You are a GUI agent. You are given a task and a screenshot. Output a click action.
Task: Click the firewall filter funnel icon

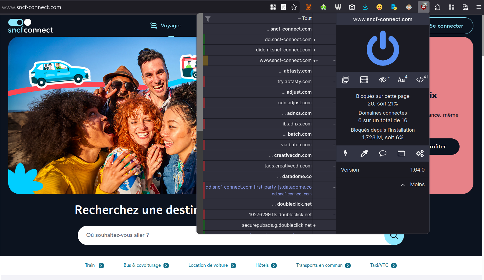point(208,19)
